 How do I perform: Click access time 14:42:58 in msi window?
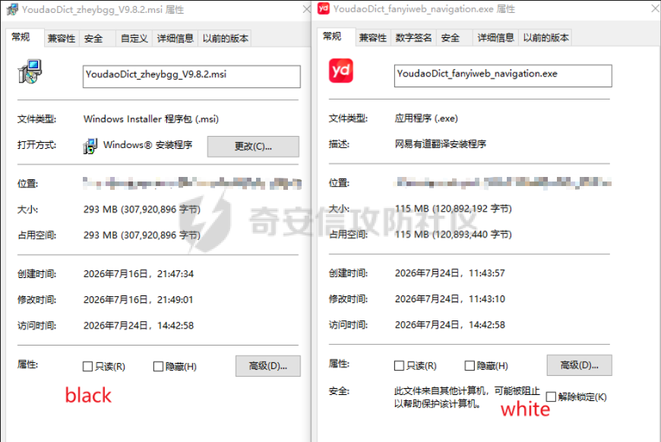(139, 325)
